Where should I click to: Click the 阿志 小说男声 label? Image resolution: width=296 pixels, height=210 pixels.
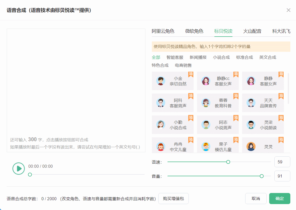coord(223,125)
